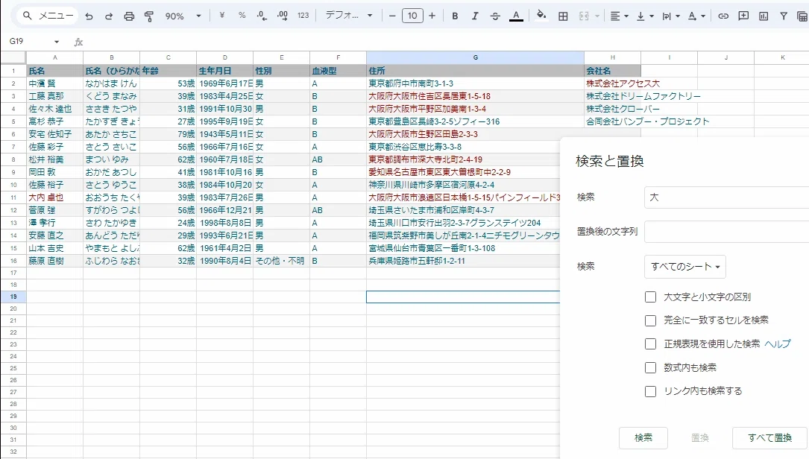Select column G header
The image size is (809, 459).
click(x=475, y=57)
